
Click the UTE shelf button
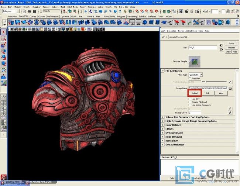pyautogui.click(x=138, y=23)
